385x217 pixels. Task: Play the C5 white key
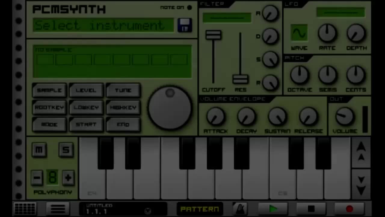[x=282, y=184]
